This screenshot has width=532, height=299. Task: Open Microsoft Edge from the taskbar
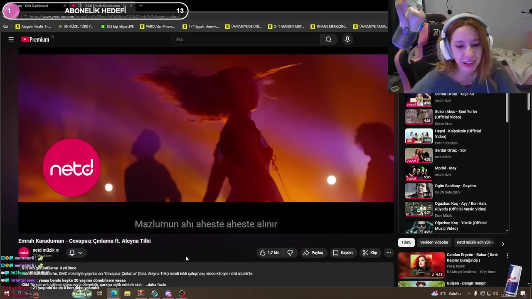[x=113, y=294]
